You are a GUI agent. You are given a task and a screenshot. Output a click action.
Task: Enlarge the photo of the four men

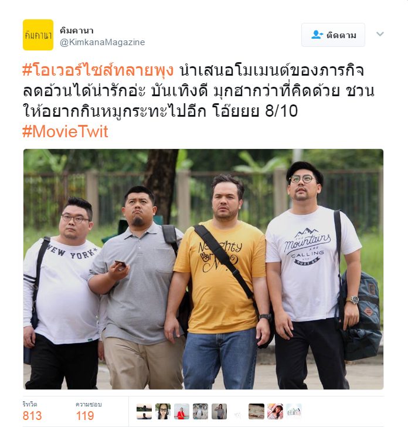pos(203,269)
